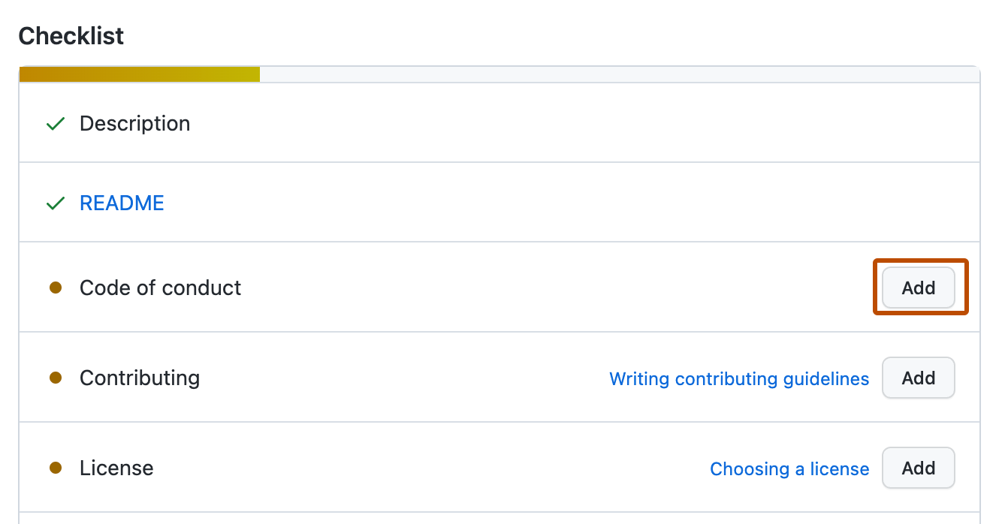Select the completed status icon for Description

coord(55,123)
